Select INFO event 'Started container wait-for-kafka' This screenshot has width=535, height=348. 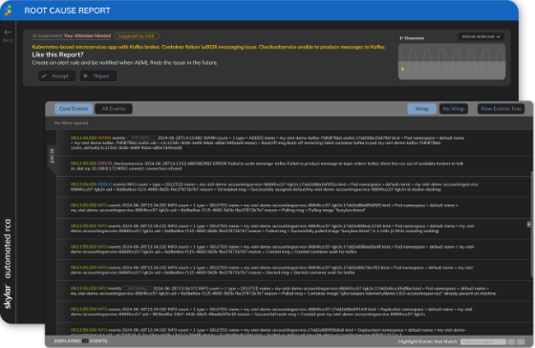(294, 271)
